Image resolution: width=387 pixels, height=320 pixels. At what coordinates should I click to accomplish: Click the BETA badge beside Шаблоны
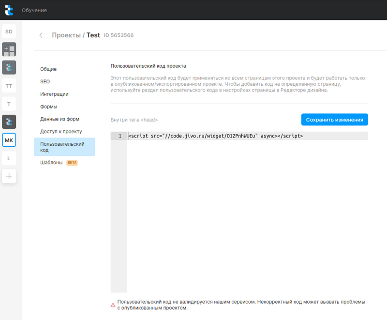point(72,163)
